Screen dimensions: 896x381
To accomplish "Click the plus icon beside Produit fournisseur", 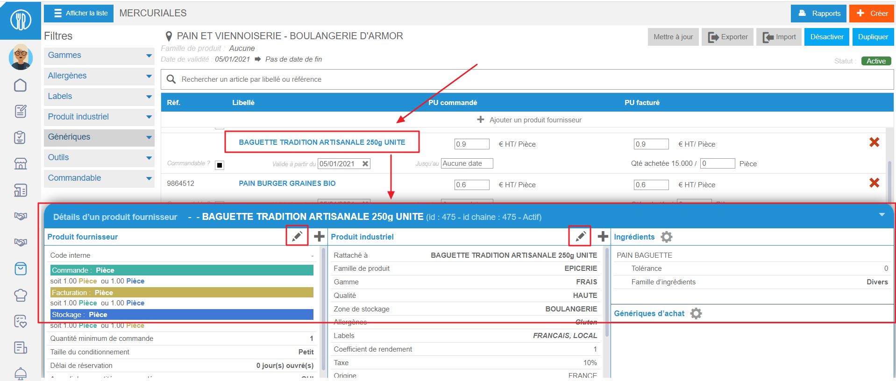I will [319, 237].
